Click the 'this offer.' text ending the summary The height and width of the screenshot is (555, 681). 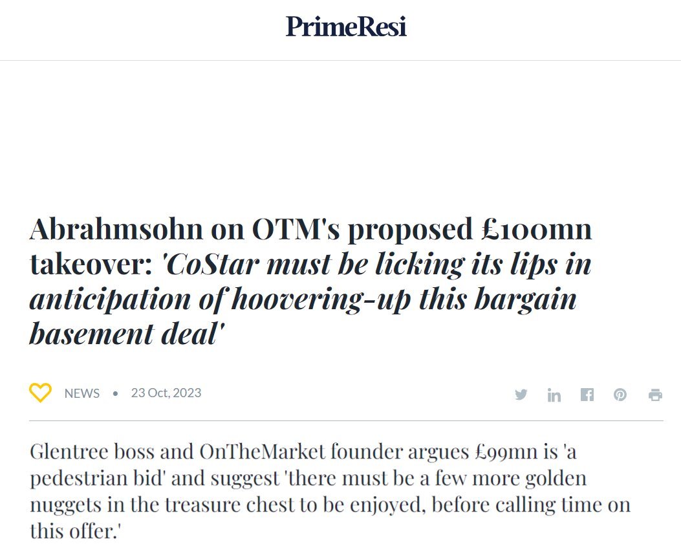75,531
